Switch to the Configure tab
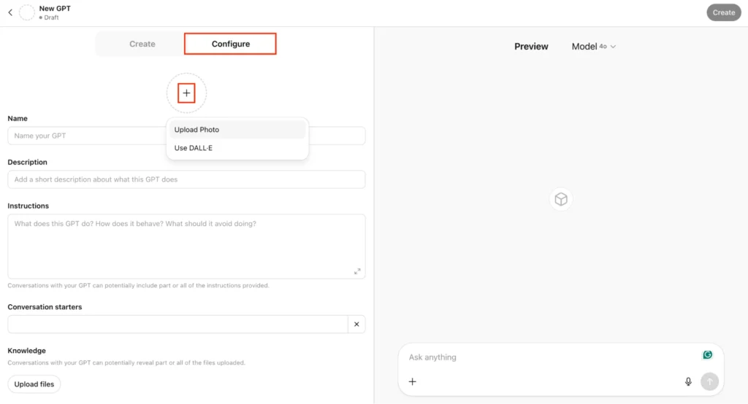This screenshot has width=748, height=404. (x=230, y=44)
